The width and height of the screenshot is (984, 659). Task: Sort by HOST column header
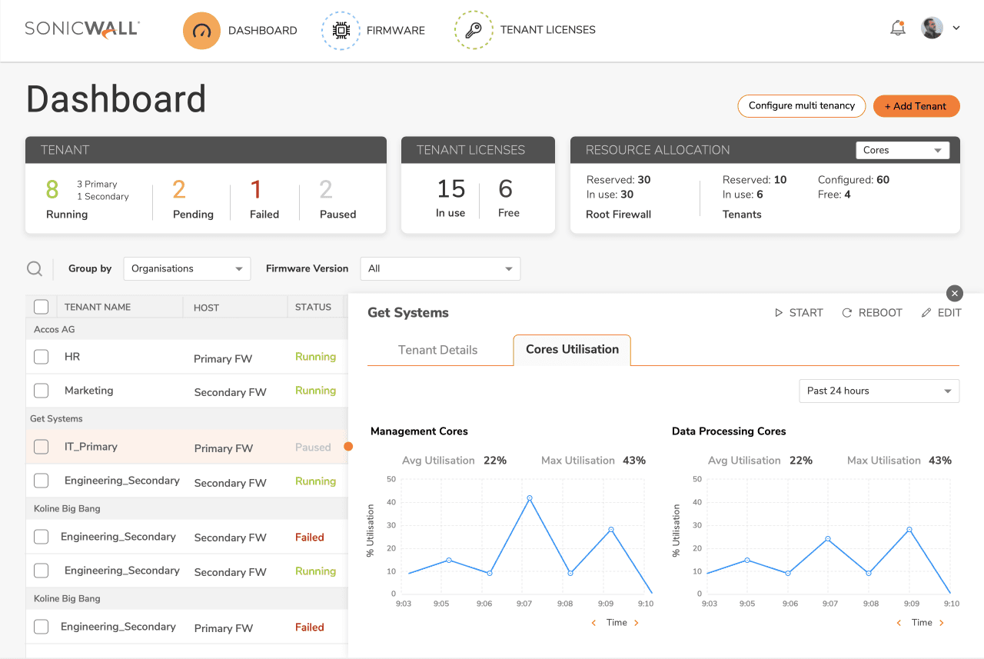click(x=206, y=308)
